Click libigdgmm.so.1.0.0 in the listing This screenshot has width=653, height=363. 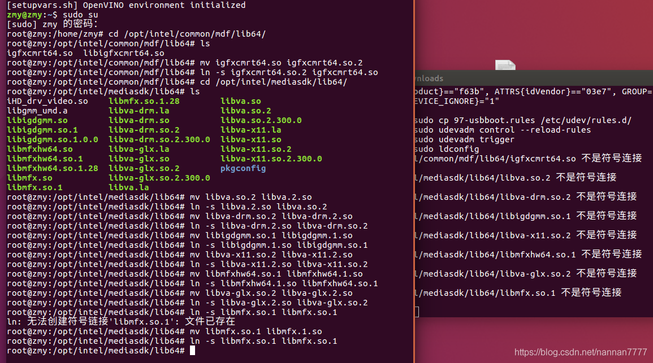click(53, 139)
